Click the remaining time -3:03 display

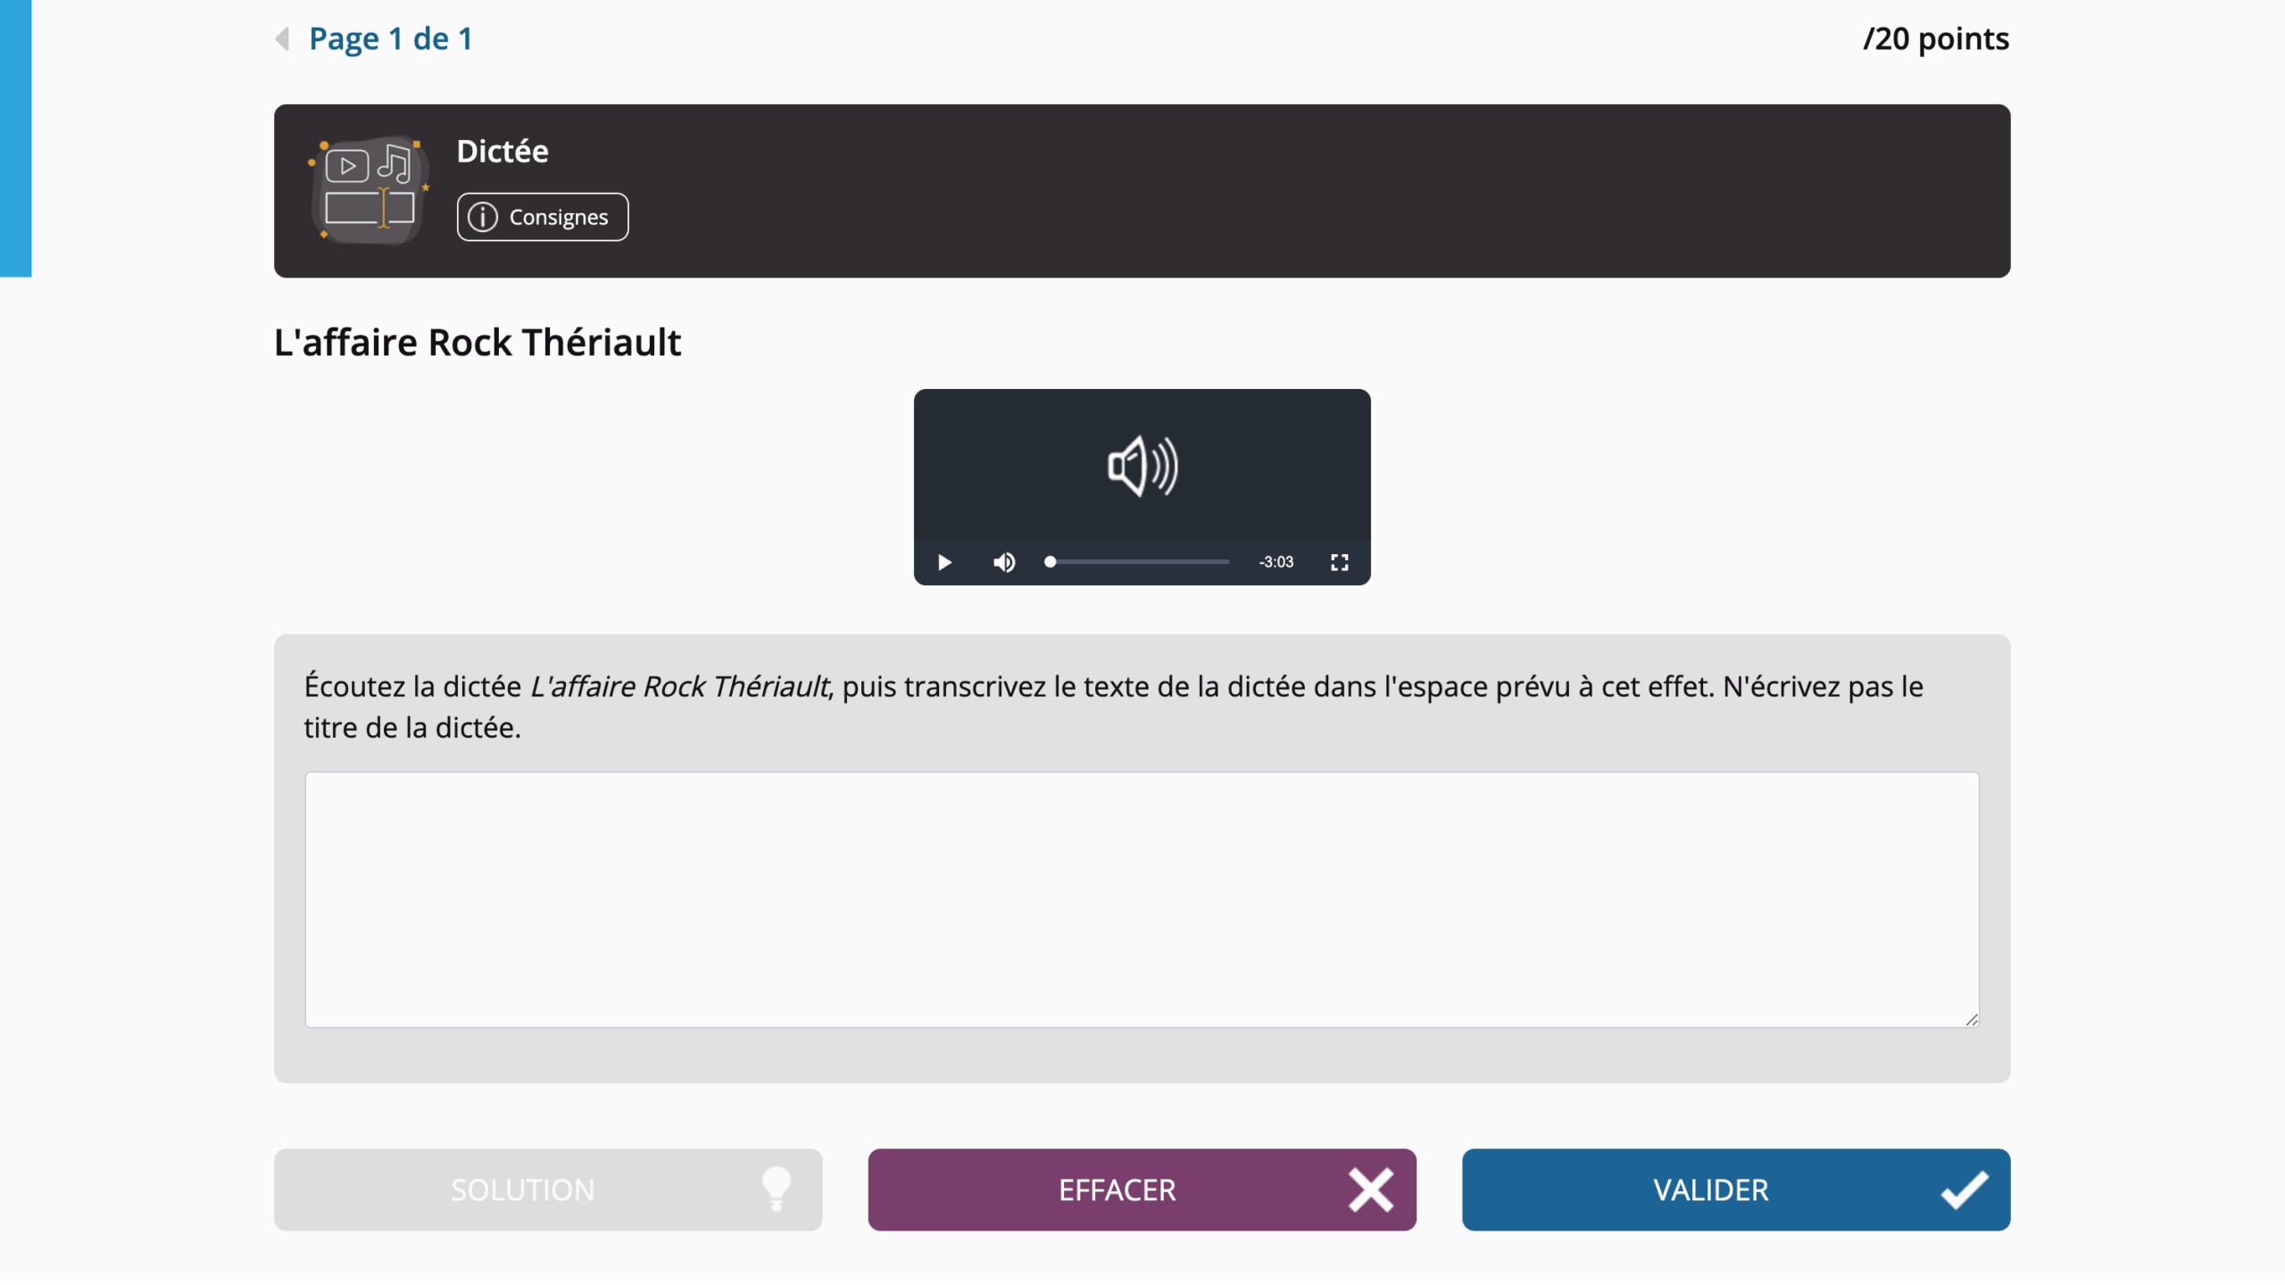pyautogui.click(x=1275, y=562)
